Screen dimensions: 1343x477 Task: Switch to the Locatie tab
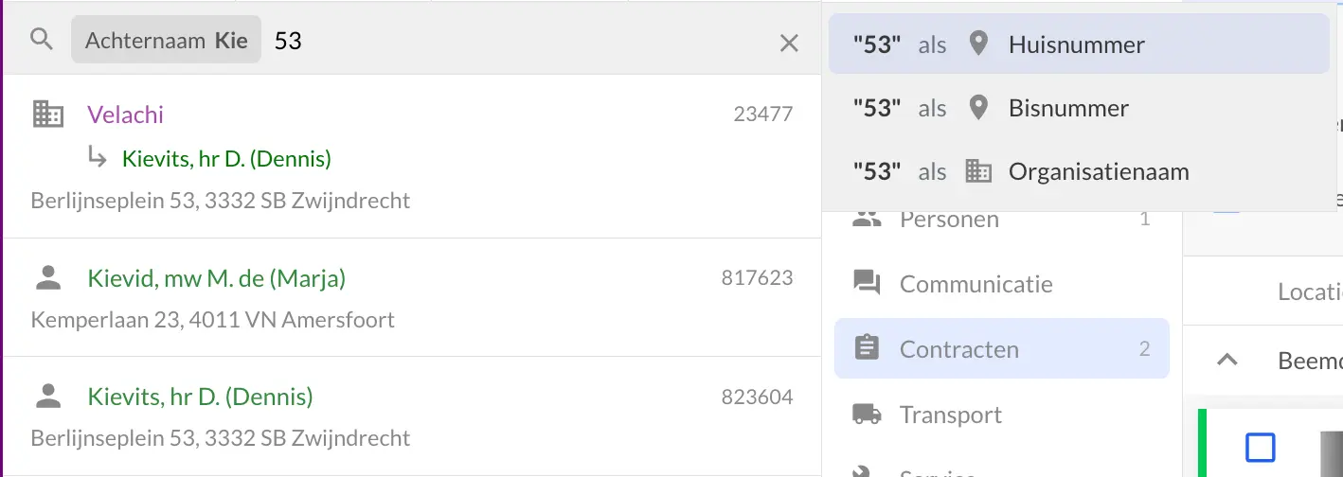click(x=1309, y=291)
